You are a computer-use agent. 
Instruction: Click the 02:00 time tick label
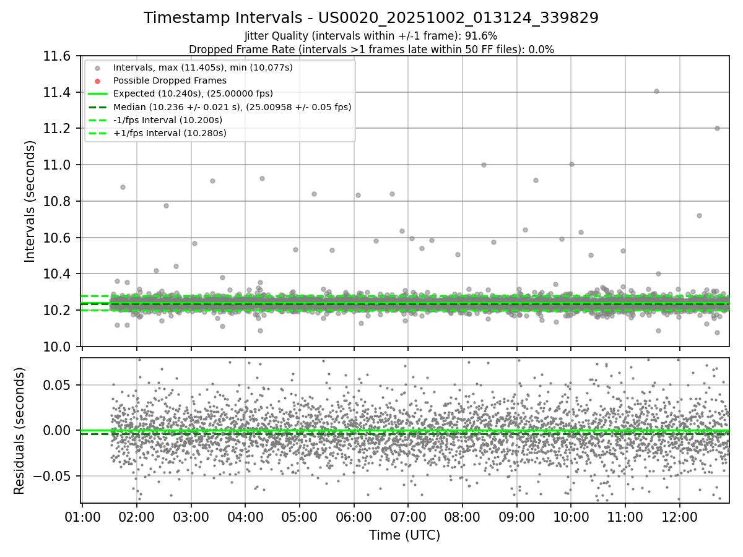point(137,516)
